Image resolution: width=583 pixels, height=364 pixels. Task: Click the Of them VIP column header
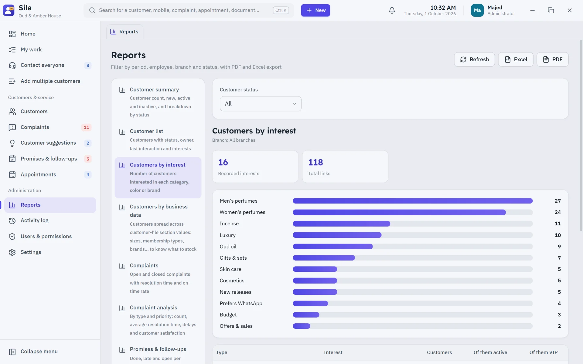coord(544,352)
